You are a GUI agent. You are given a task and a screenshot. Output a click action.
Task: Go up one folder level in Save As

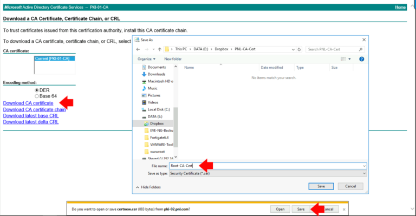159,49
